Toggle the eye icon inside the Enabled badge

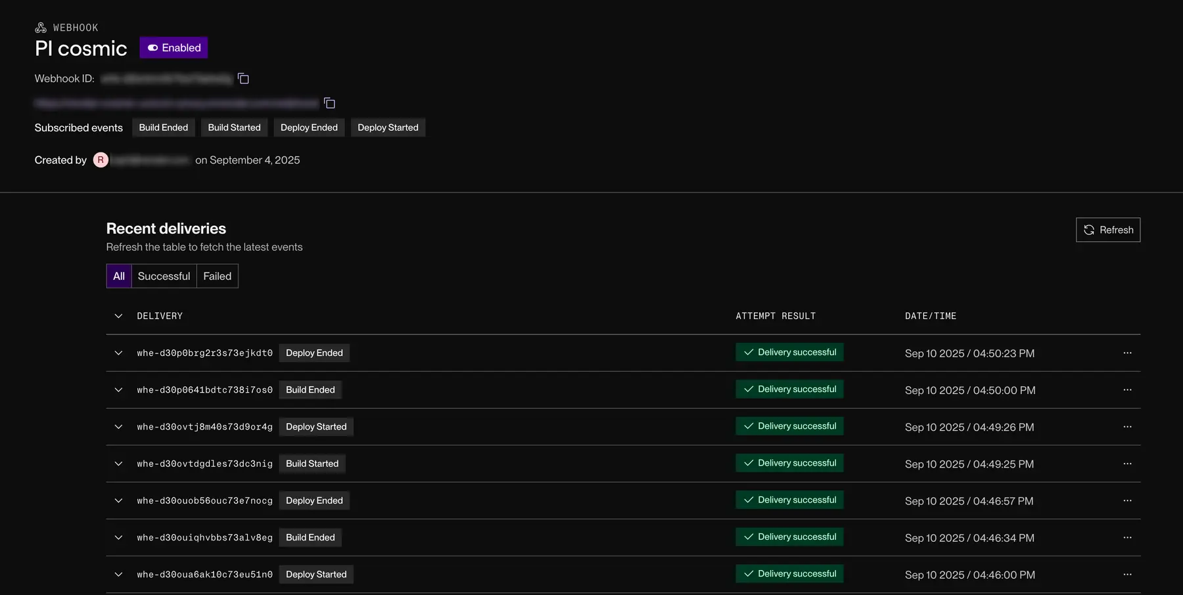(x=153, y=47)
